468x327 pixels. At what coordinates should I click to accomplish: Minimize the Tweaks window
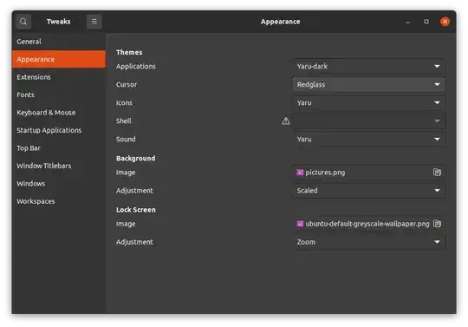[x=407, y=22]
